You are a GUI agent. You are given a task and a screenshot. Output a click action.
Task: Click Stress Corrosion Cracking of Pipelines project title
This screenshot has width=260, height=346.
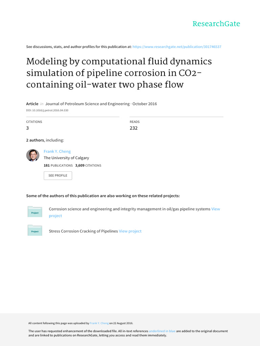83,231
